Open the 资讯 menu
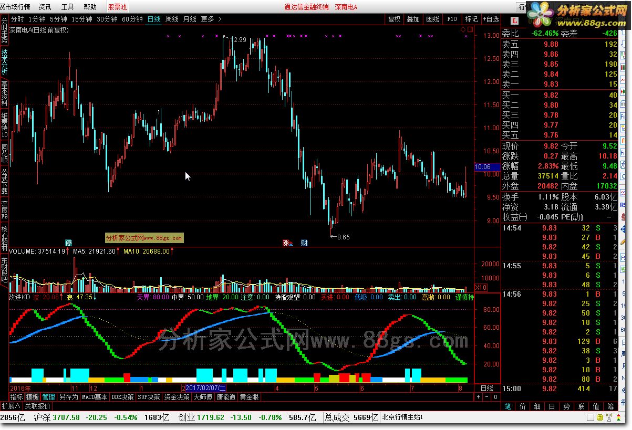Viewport: 632px width, 430px height. coord(45,7)
